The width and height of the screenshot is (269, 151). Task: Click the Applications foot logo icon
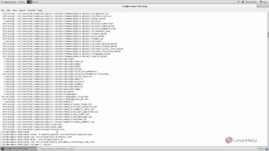[x=2, y=2]
